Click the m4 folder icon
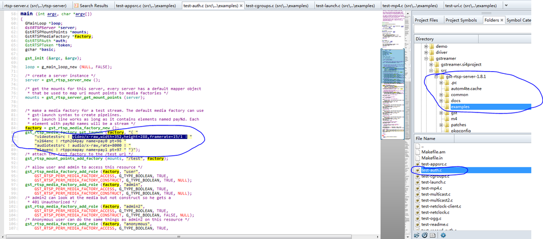543x239 pixels. tap(447, 118)
